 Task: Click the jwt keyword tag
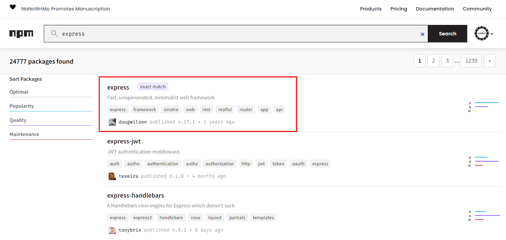coord(262,164)
